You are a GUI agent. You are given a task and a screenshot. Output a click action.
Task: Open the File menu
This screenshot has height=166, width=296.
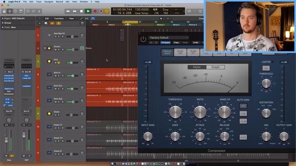coord(25,2)
